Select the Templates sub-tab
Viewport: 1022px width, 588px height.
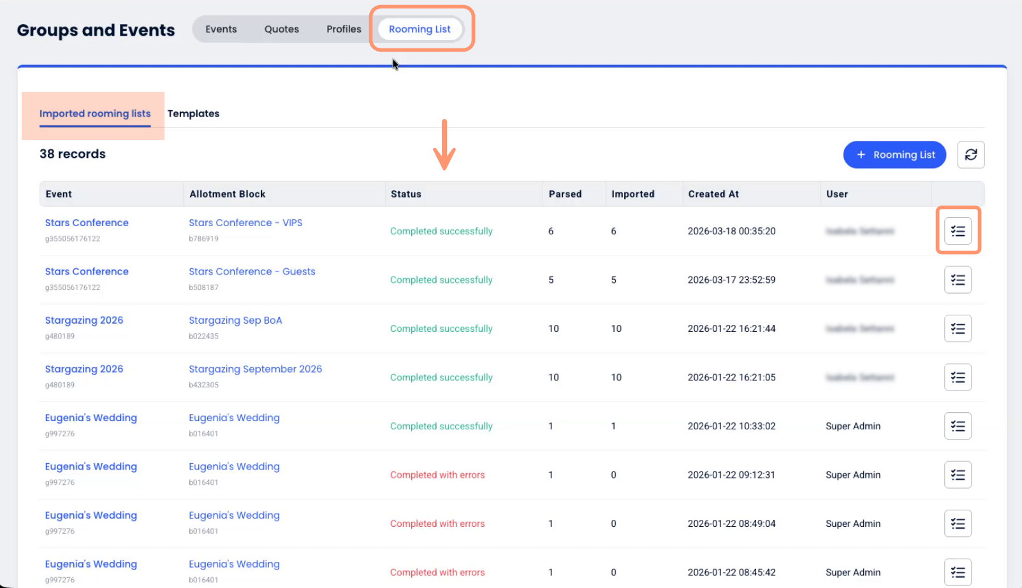point(193,113)
